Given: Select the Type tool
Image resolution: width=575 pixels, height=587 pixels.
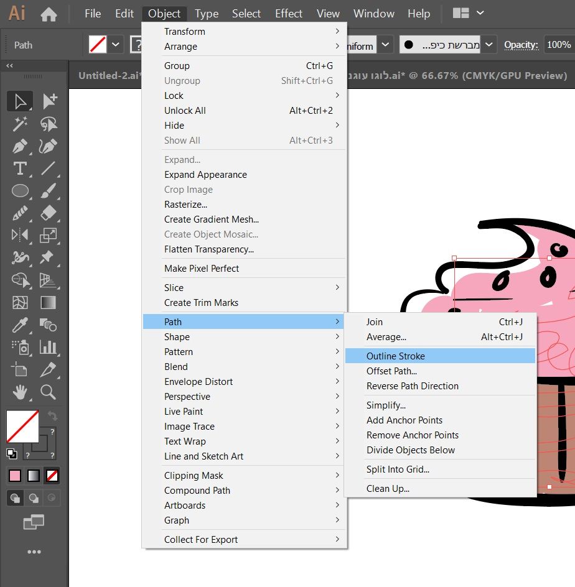Looking at the screenshot, I should point(20,169).
